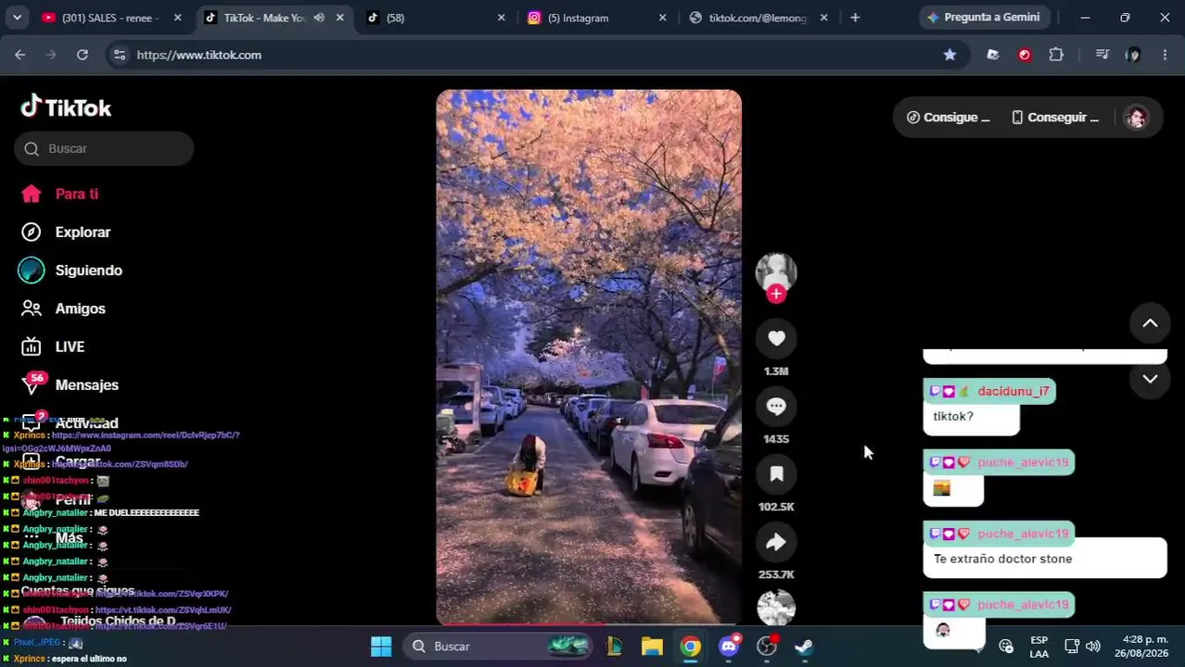1185x667 pixels.
Task: Click the Consigue monedas button
Action: [949, 118]
